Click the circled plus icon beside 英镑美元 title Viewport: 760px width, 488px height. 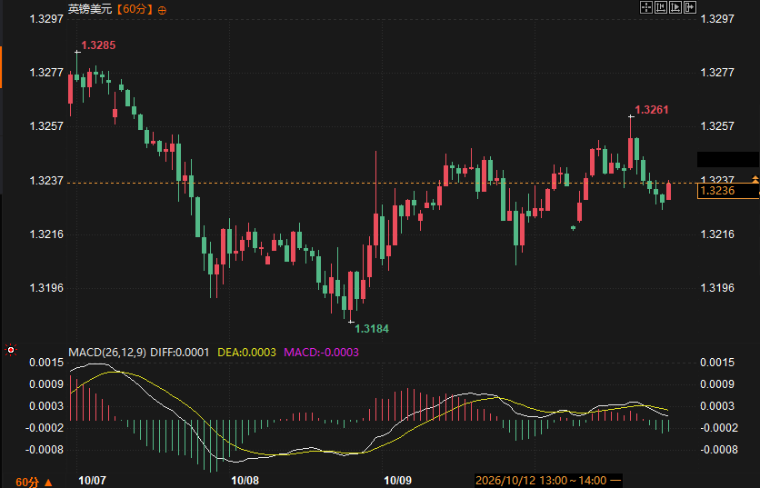click(163, 10)
